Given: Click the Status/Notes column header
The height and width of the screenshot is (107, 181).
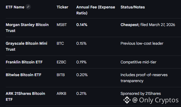Looking at the screenshot, I should pyautogui.click(x=133, y=7).
